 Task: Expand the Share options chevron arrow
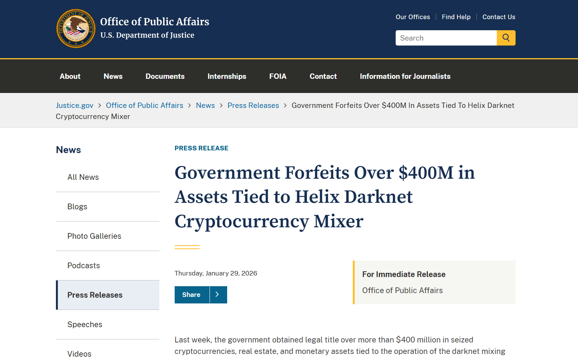click(218, 295)
